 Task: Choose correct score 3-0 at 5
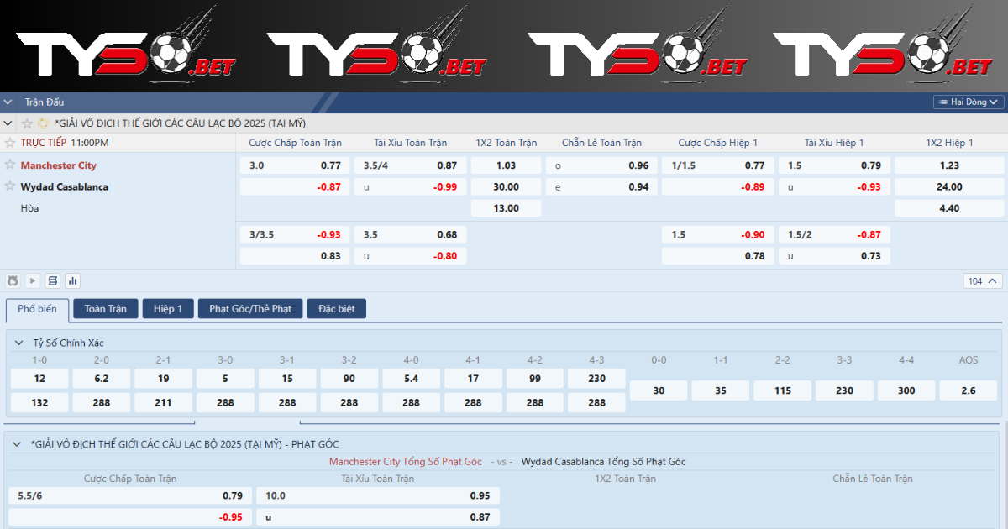click(x=226, y=379)
